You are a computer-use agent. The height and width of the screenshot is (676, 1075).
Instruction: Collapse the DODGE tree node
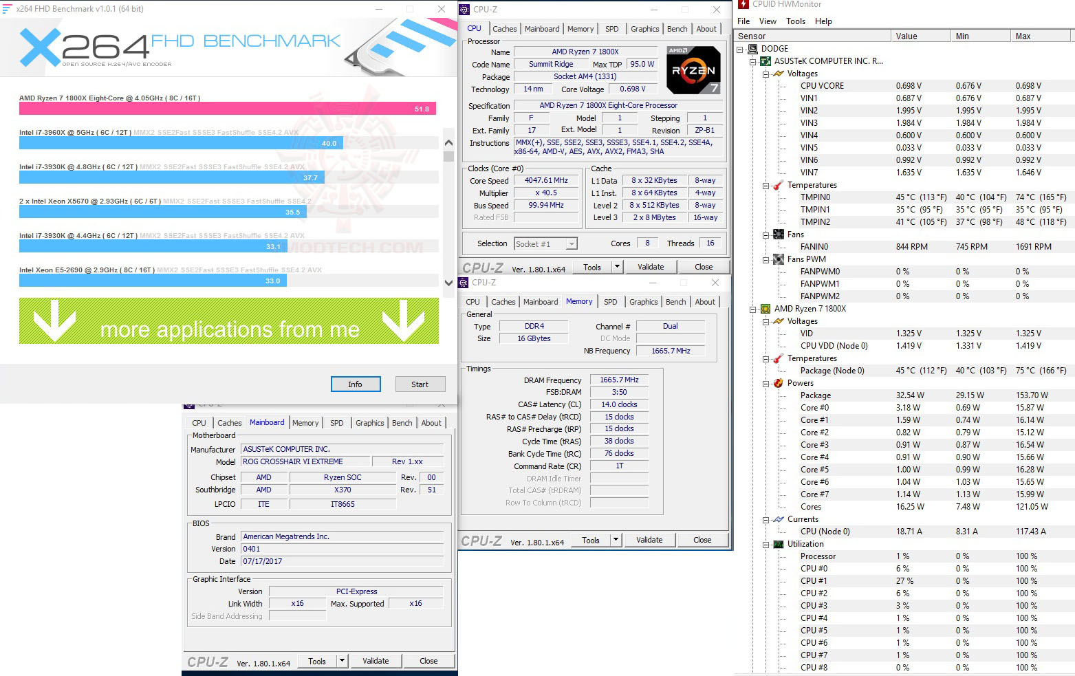pos(739,48)
